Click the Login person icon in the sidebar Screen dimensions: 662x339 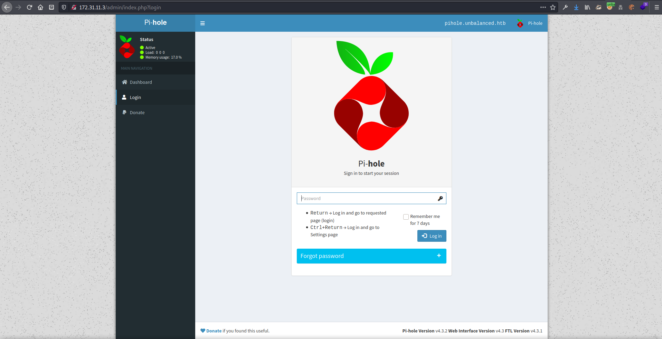click(124, 97)
